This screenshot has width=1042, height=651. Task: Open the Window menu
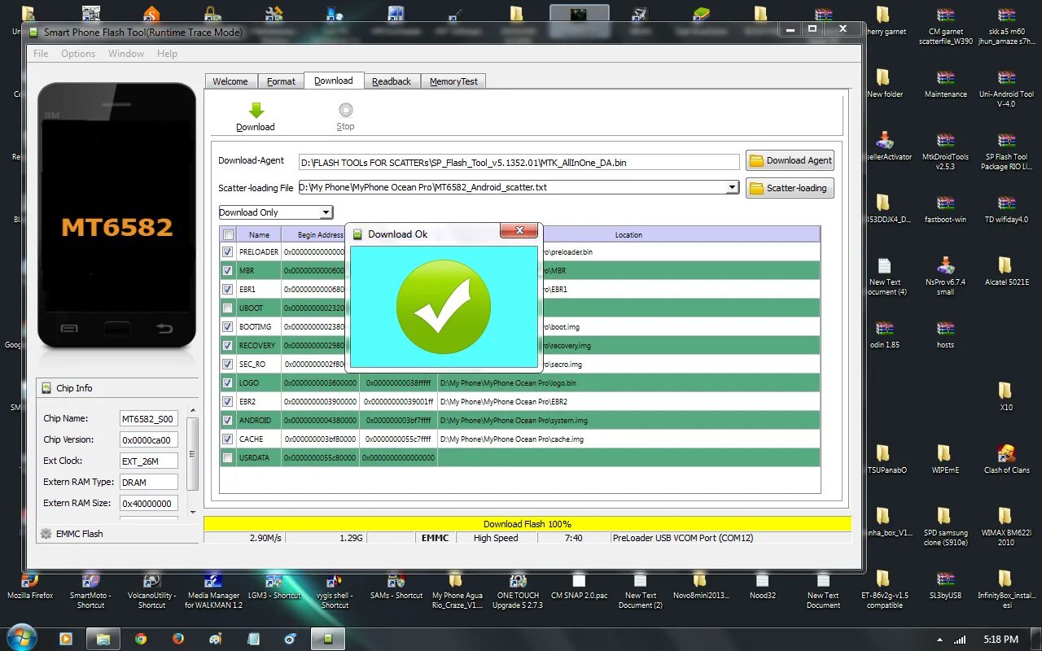tap(126, 54)
